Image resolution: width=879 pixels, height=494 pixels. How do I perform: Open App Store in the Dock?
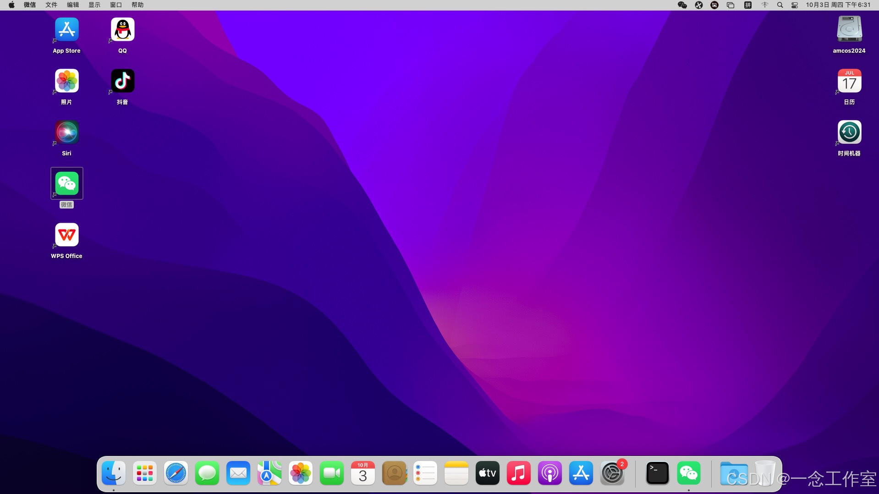[x=581, y=473]
